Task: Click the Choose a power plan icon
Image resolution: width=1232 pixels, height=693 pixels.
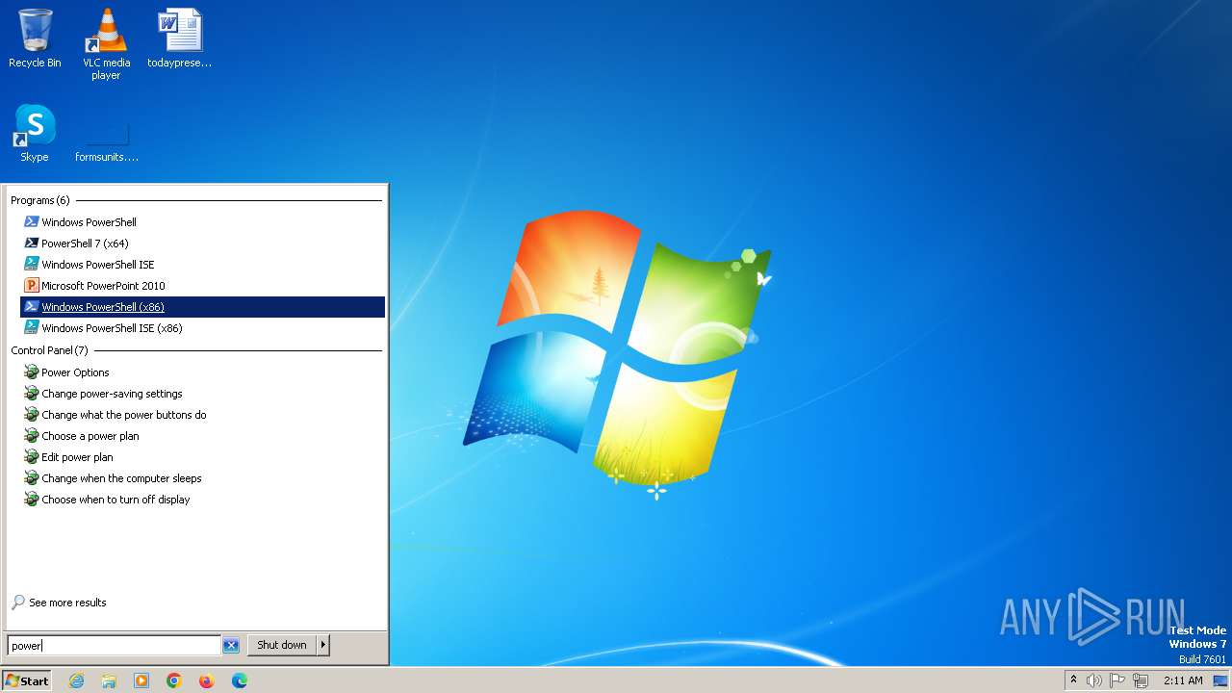Action: [x=32, y=436]
